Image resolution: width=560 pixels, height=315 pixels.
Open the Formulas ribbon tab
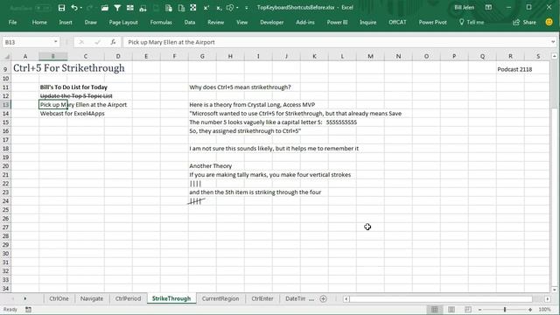pos(161,22)
